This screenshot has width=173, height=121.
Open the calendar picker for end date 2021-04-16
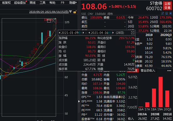click(x=110, y=33)
